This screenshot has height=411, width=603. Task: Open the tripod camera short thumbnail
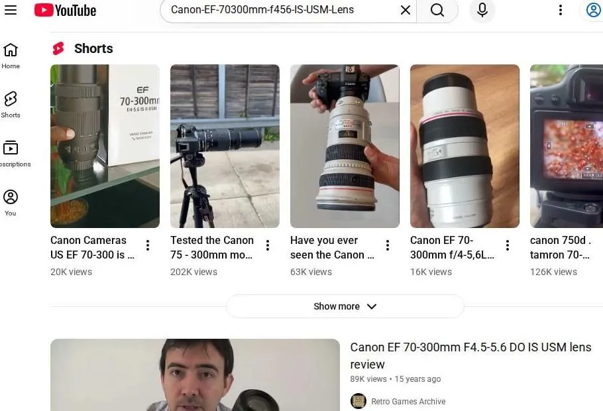click(225, 146)
